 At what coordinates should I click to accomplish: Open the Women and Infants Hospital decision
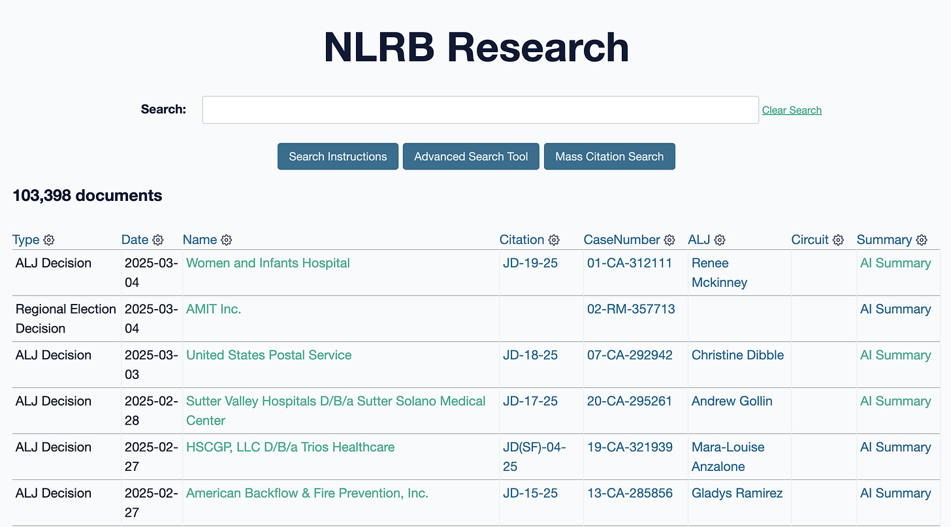tap(268, 263)
